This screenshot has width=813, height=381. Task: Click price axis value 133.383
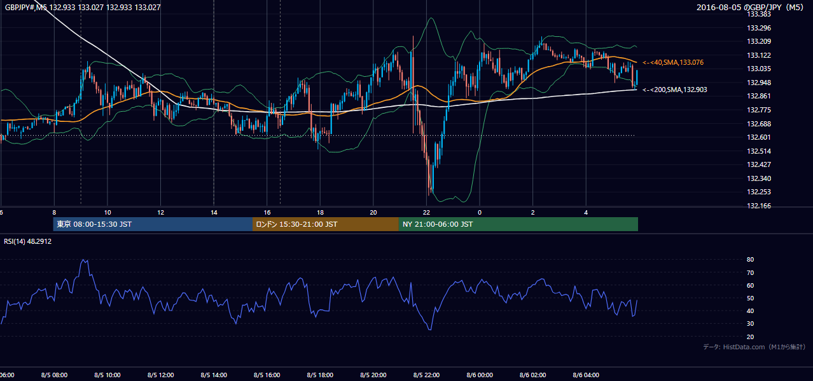[759, 14]
